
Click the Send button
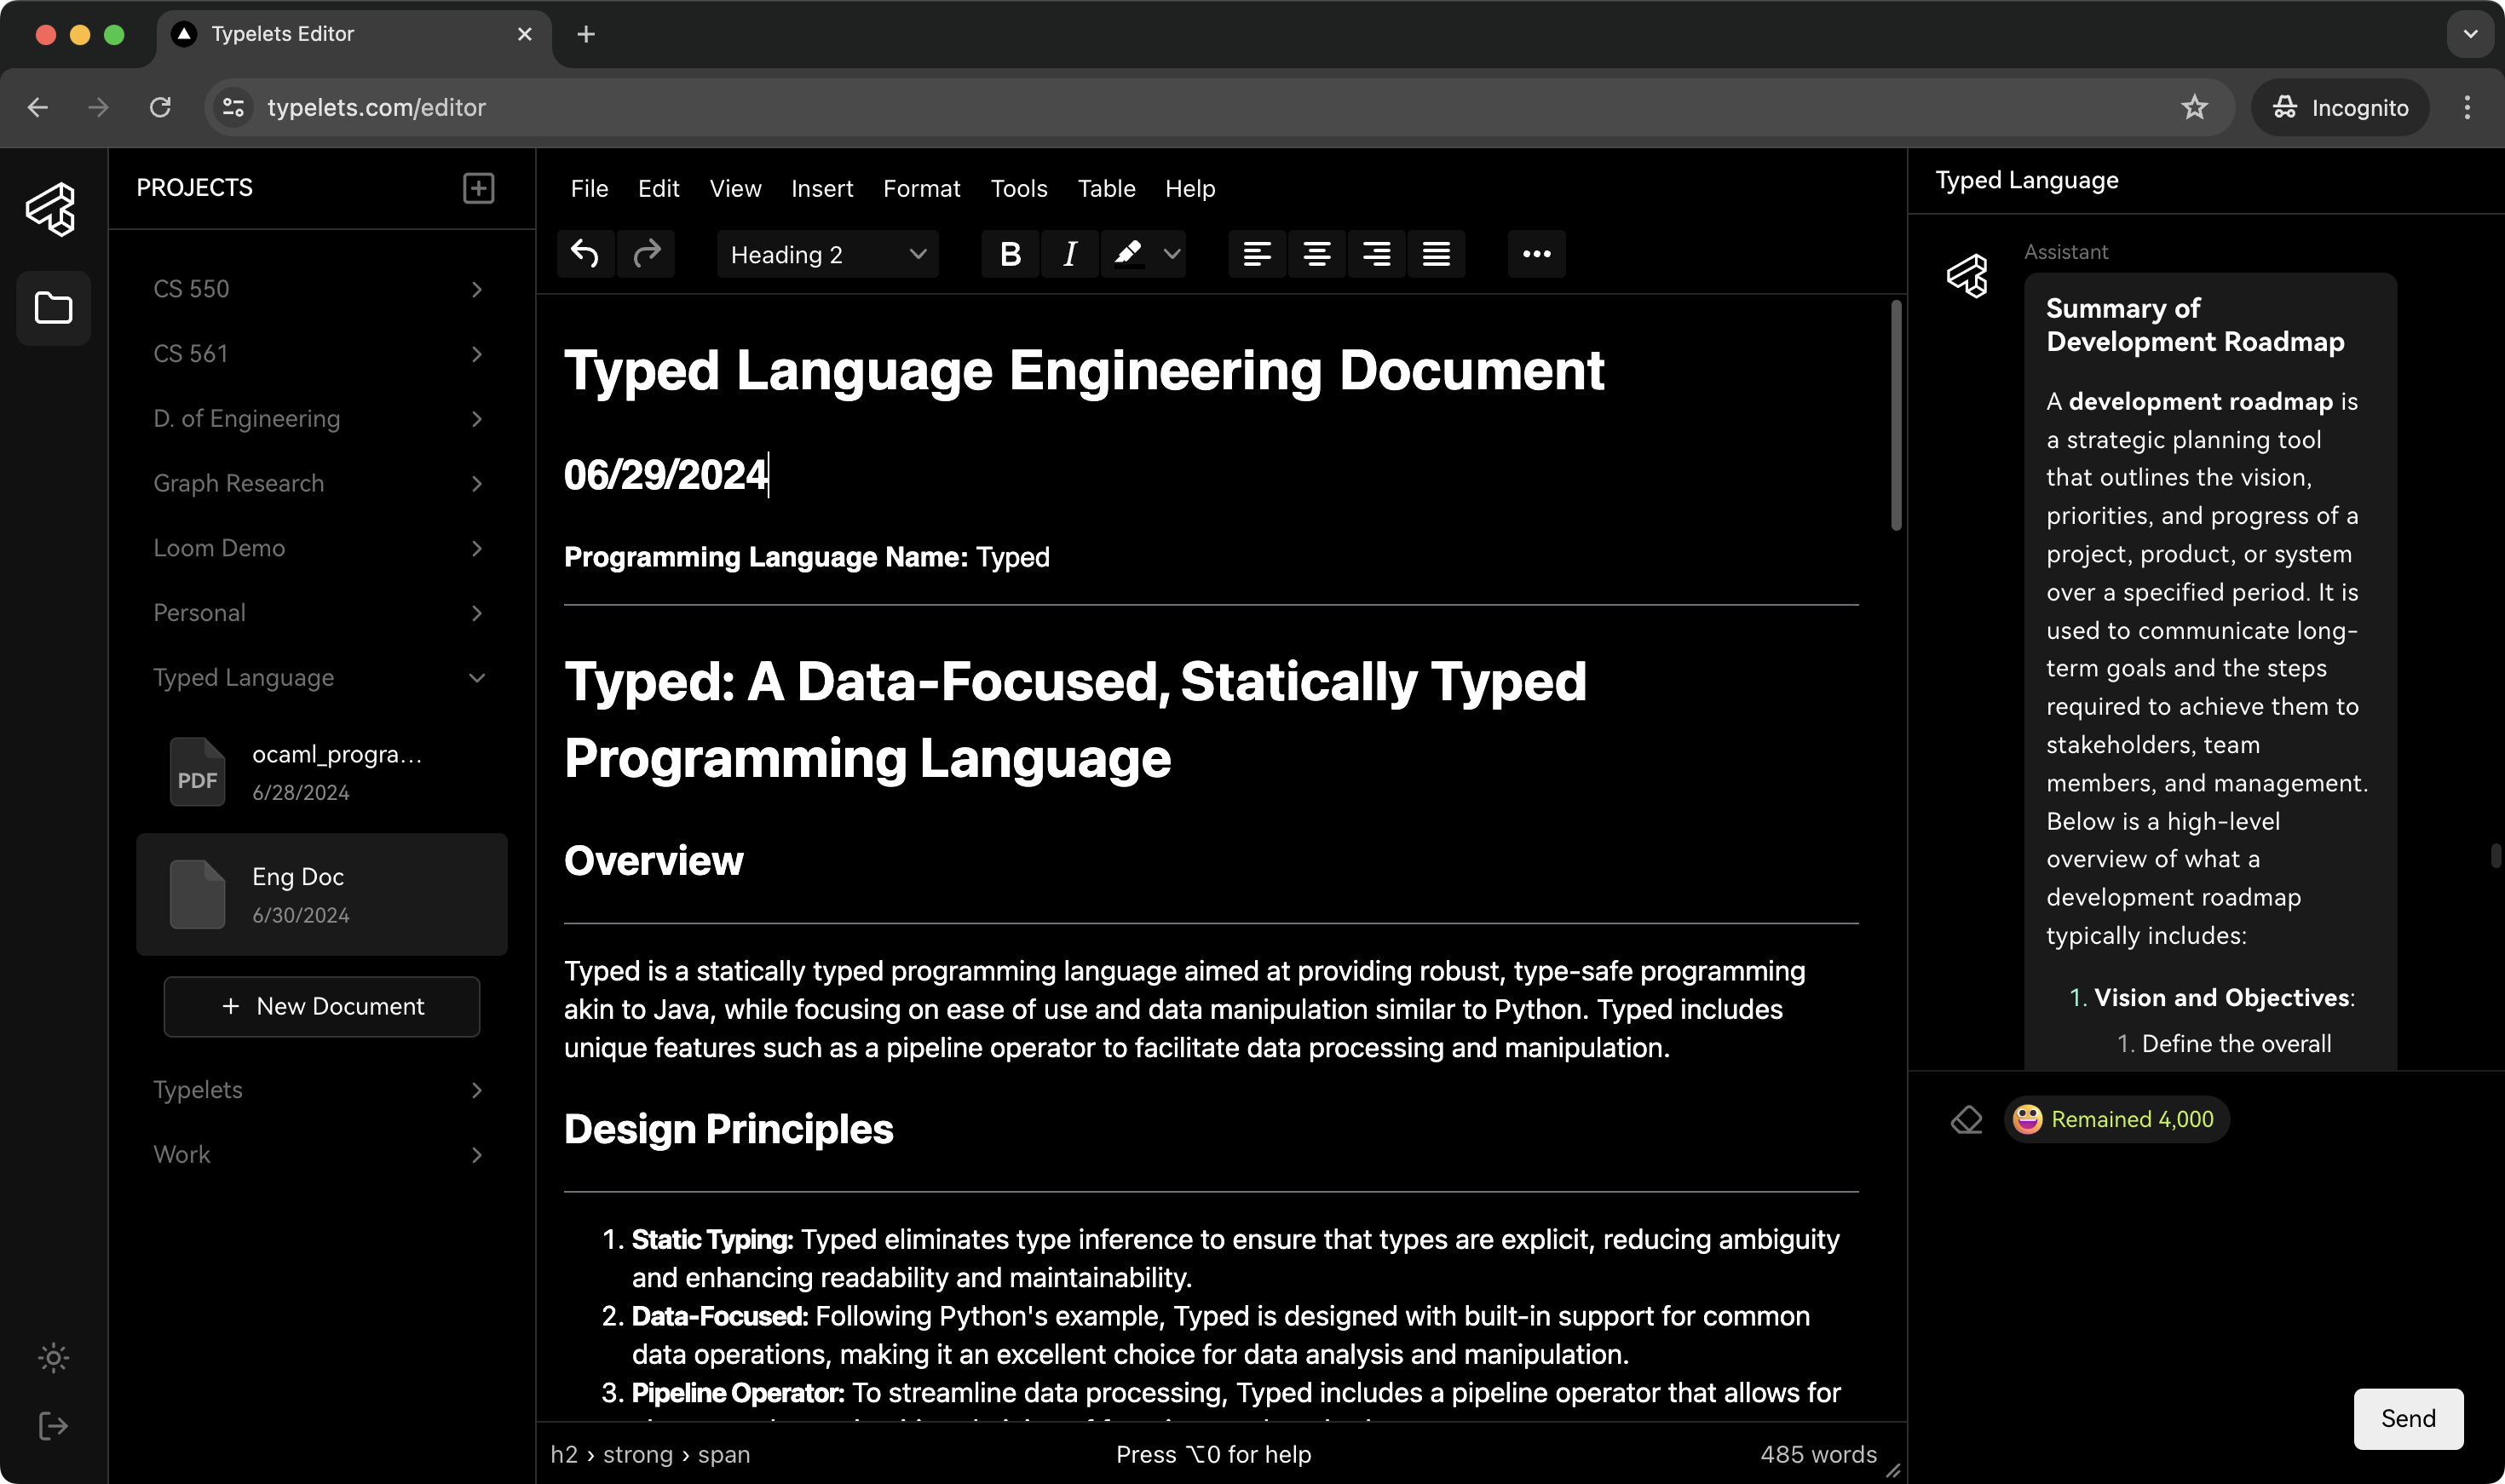(2407, 1418)
